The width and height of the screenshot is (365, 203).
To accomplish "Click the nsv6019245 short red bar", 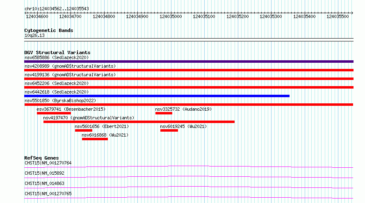I will (169, 130).
